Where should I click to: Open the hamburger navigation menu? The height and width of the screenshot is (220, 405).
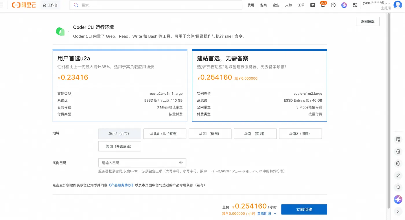(2, 5)
